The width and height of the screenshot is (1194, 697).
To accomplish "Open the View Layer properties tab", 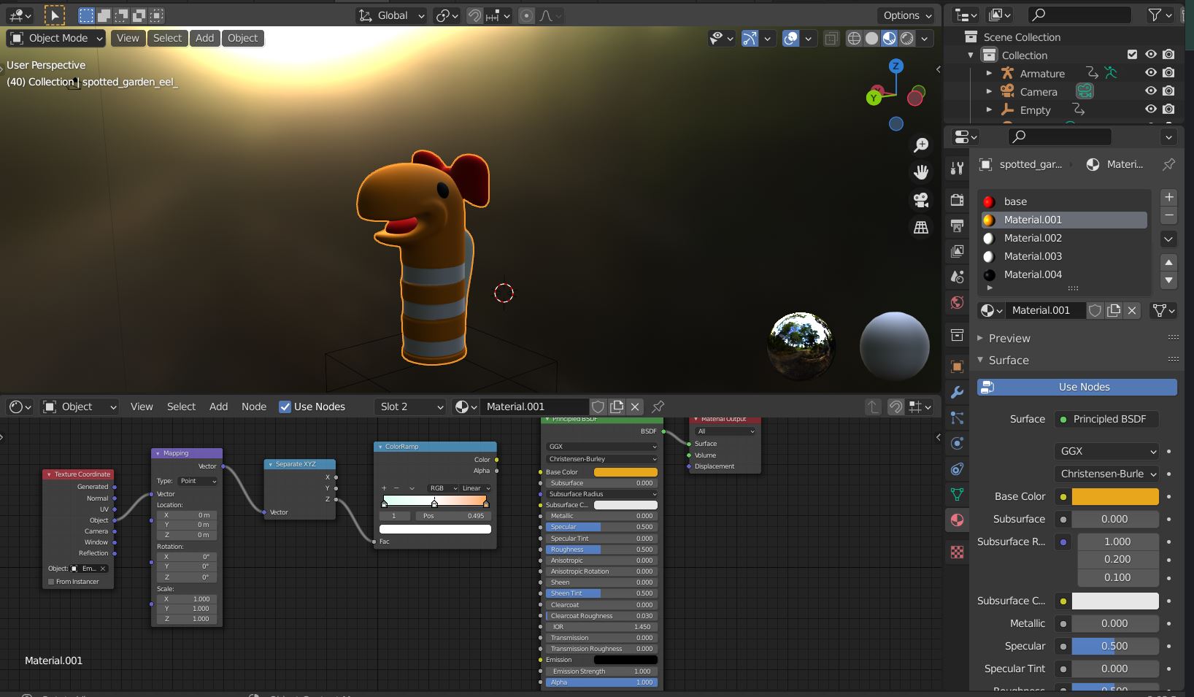I will [958, 251].
